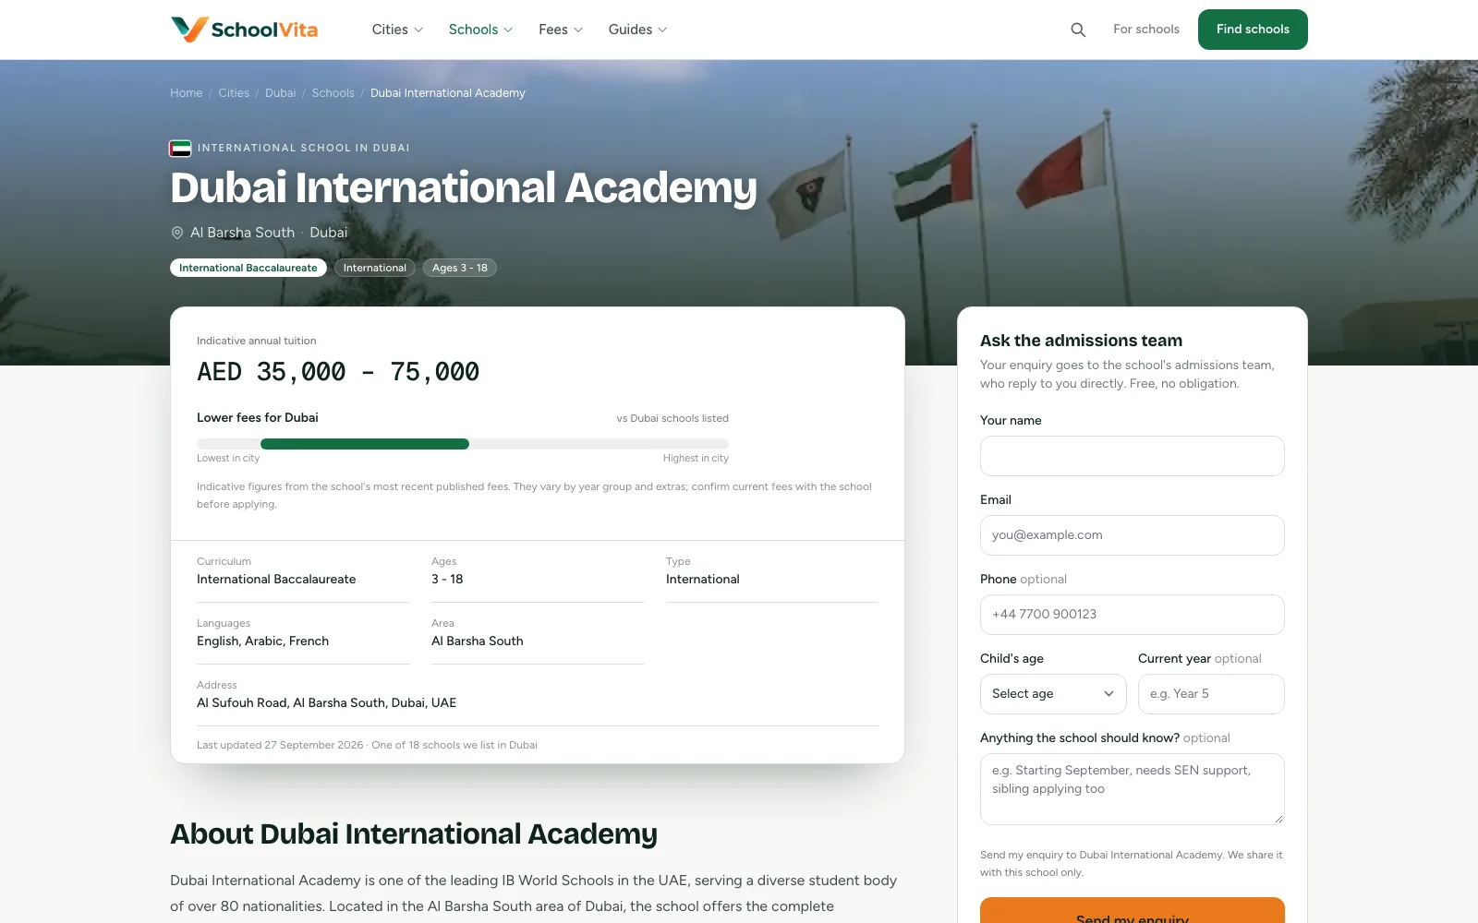
Task: Click the For schools link
Action: tap(1146, 30)
